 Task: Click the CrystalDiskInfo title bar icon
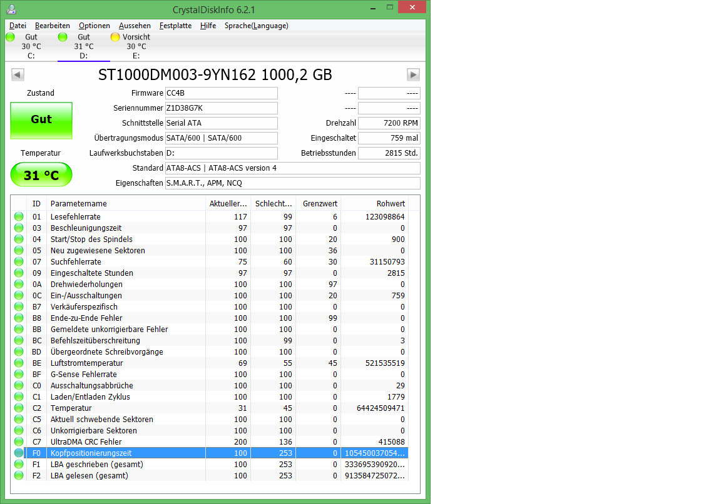pos(11,9)
